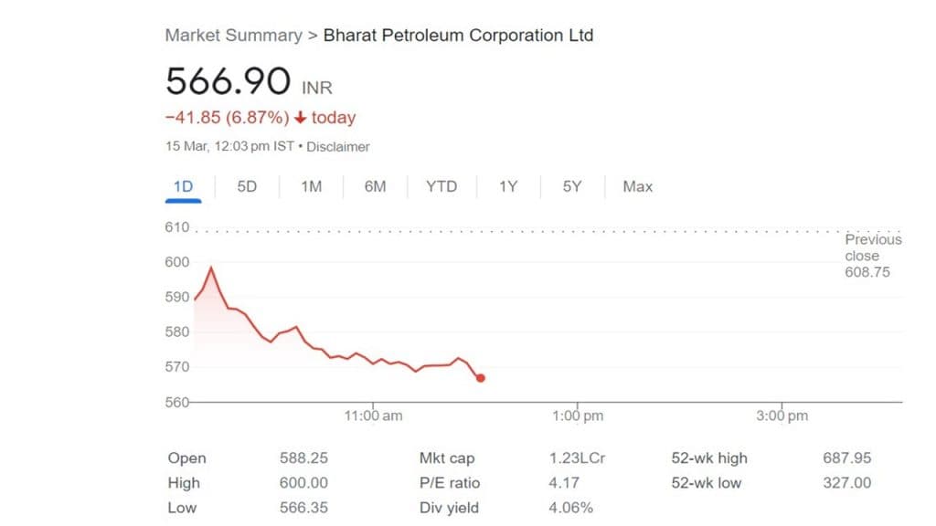
Task: Click the Bharat Petroleum Corporation Ltd title
Action: point(458,36)
